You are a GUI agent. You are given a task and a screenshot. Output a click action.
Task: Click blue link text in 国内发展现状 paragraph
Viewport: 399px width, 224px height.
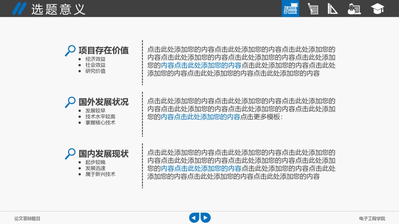pos(201,169)
